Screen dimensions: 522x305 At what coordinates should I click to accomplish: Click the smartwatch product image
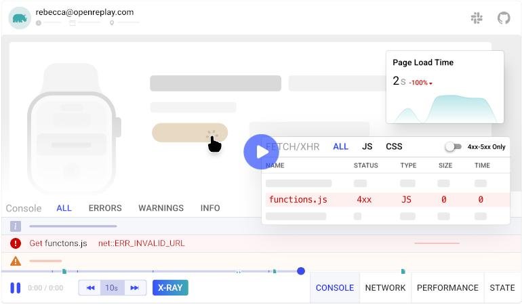[x=74, y=128]
